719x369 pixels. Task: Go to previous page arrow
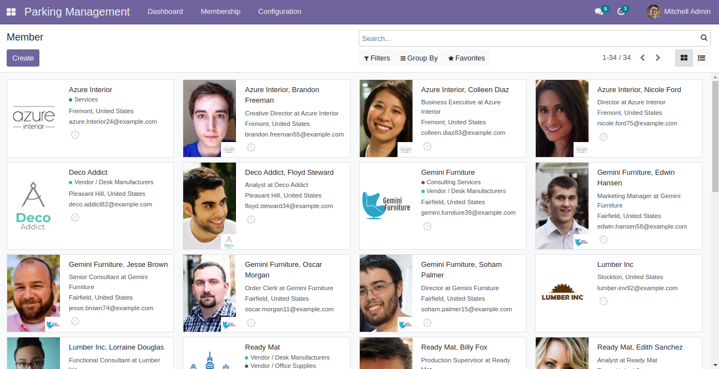pos(642,58)
